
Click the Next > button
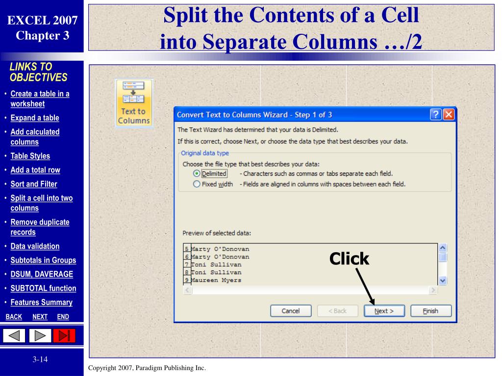coord(384,311)
